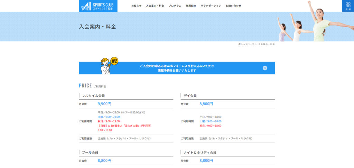Click the 入会案内・料金 breadcrumb text
The width and height of the screenshot is (354, 168).
point(267,44)
